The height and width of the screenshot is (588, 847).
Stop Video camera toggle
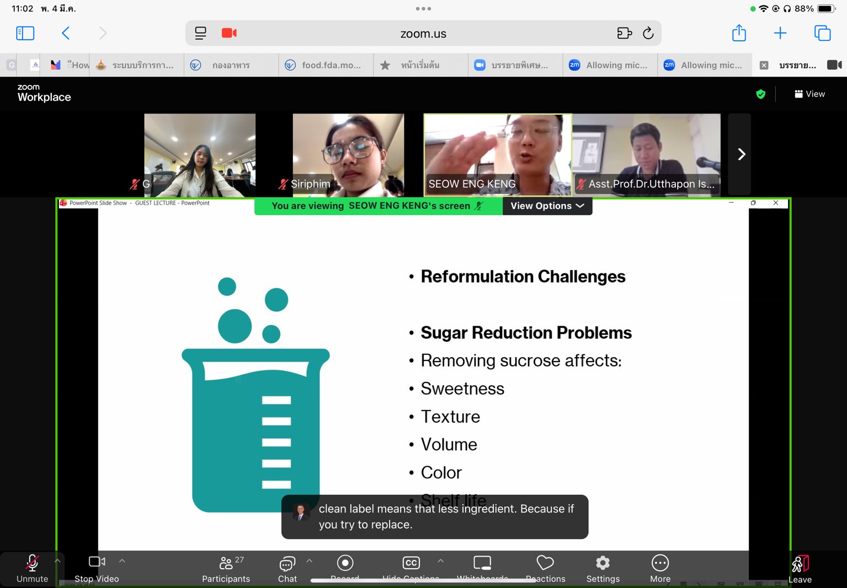pyautogui.click(x=97, y=569)
